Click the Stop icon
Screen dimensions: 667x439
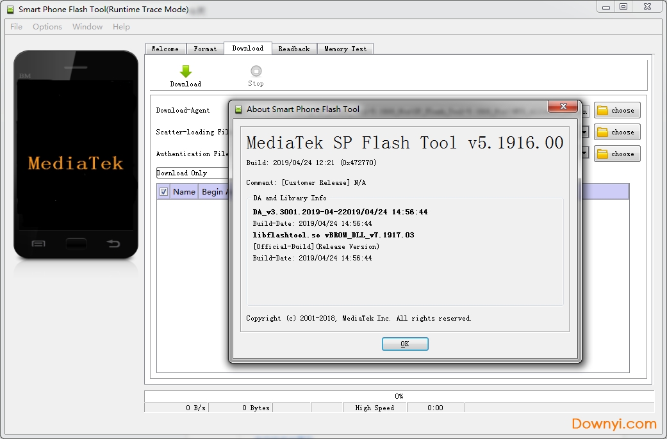[256, 70]
